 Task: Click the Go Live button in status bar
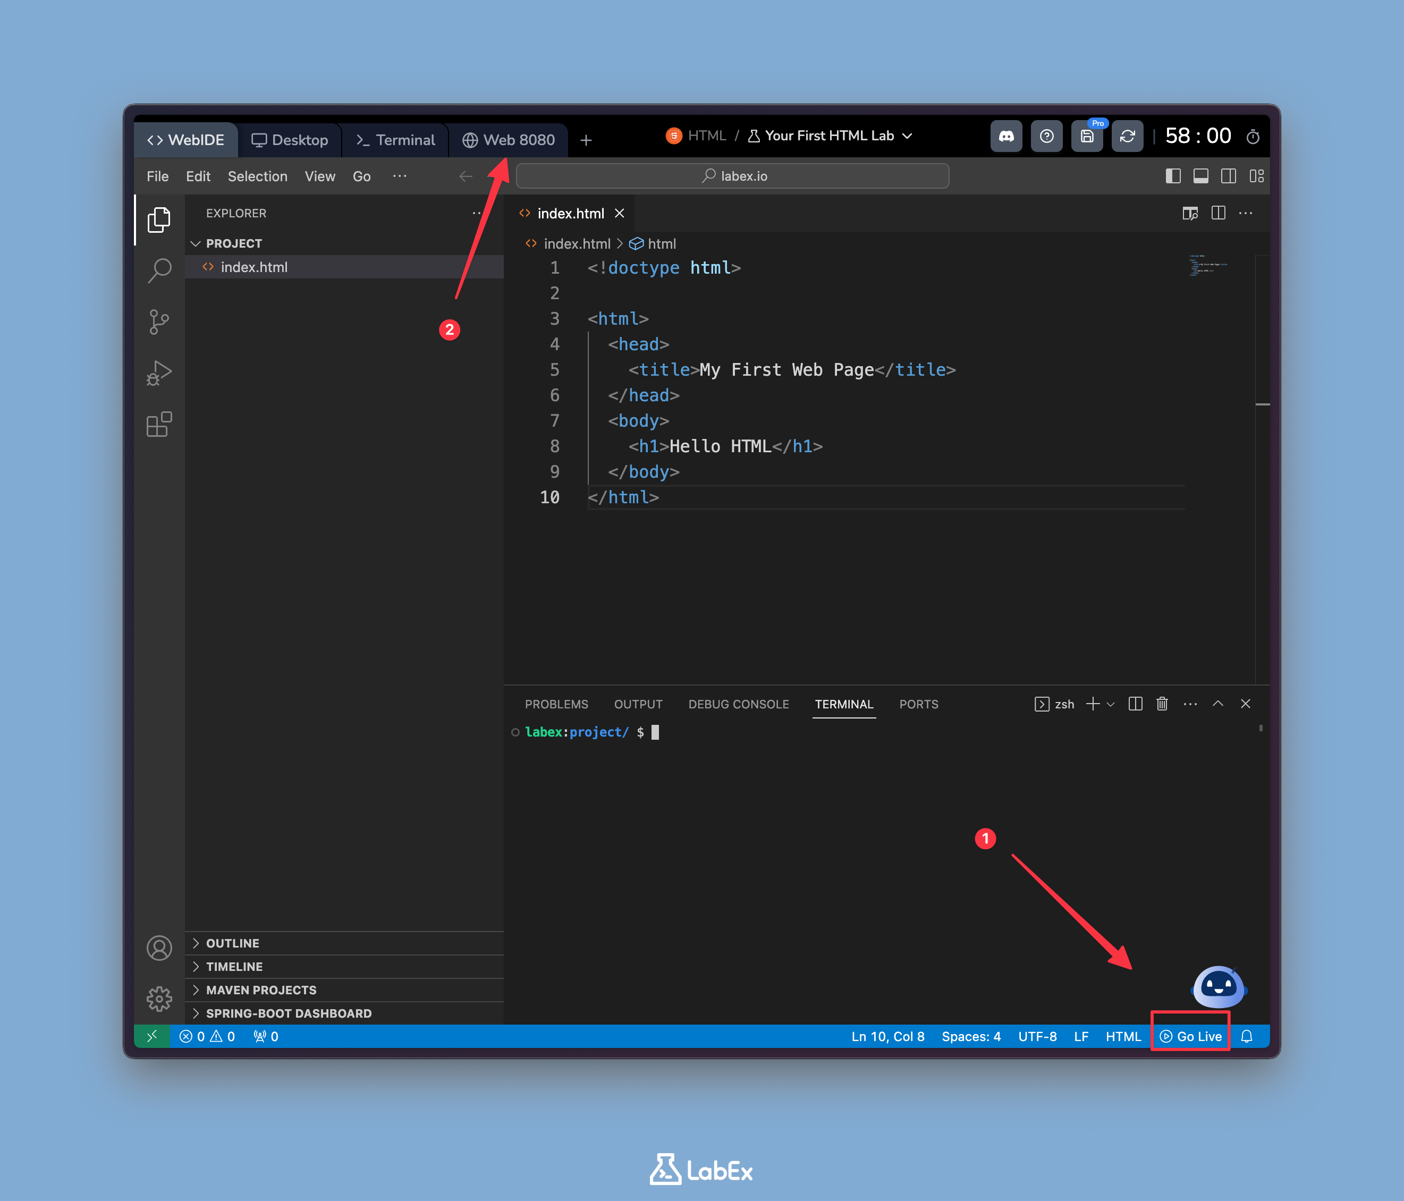click(x=1190, y=1036)
